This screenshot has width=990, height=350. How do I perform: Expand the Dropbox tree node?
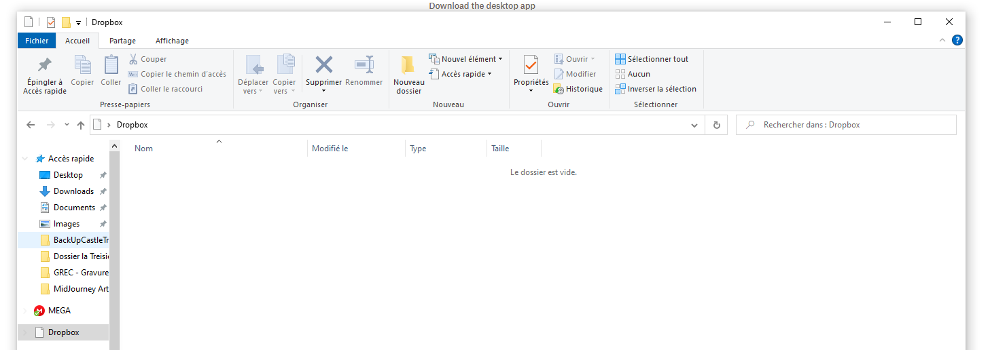pos(25,332)
